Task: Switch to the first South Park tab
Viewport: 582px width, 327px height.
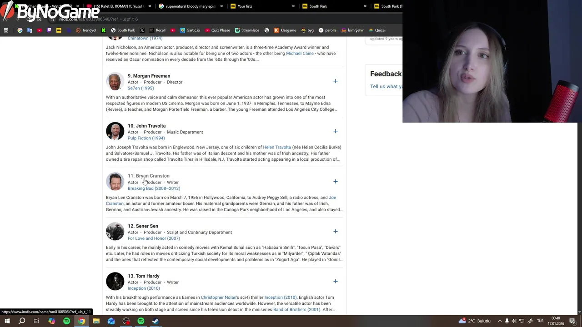Action: click(334, 6)
